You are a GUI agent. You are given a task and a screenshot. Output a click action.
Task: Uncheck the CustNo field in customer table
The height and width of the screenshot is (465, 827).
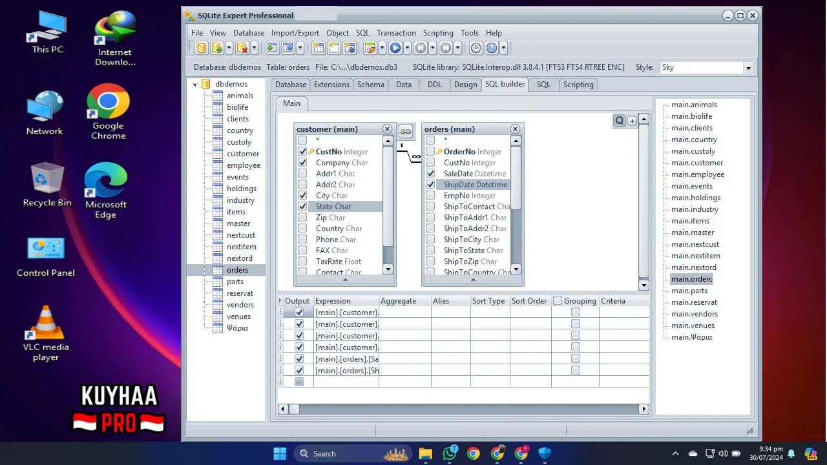[302, 152]
